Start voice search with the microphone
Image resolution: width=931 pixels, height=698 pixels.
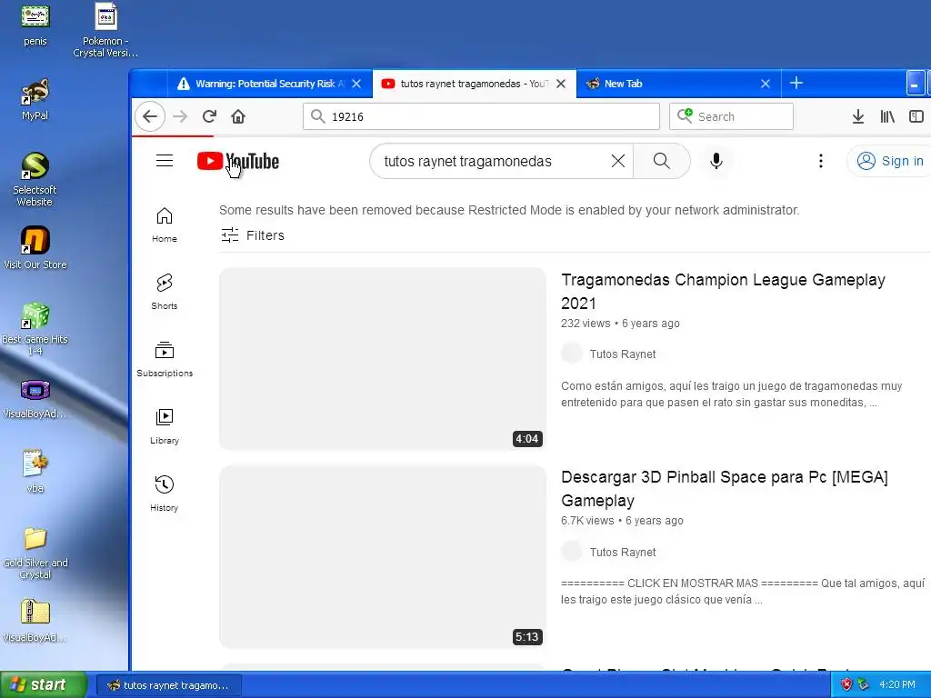[x=716, y=161]
